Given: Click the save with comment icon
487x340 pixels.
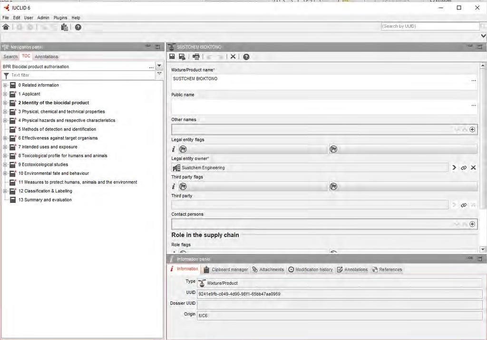Looking at the screenshot, I should (x=182, y=57).
